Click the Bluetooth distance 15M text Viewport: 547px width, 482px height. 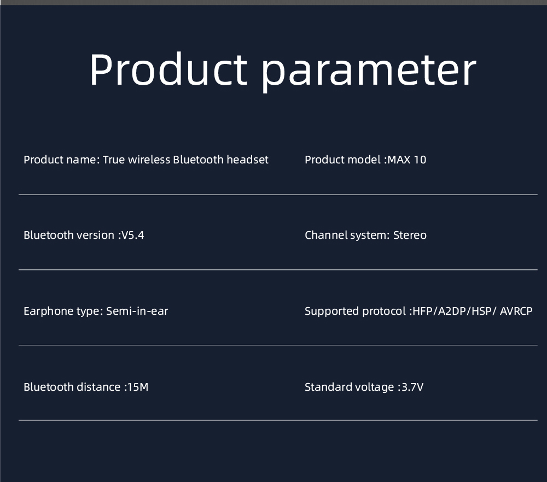pos(86,387)
